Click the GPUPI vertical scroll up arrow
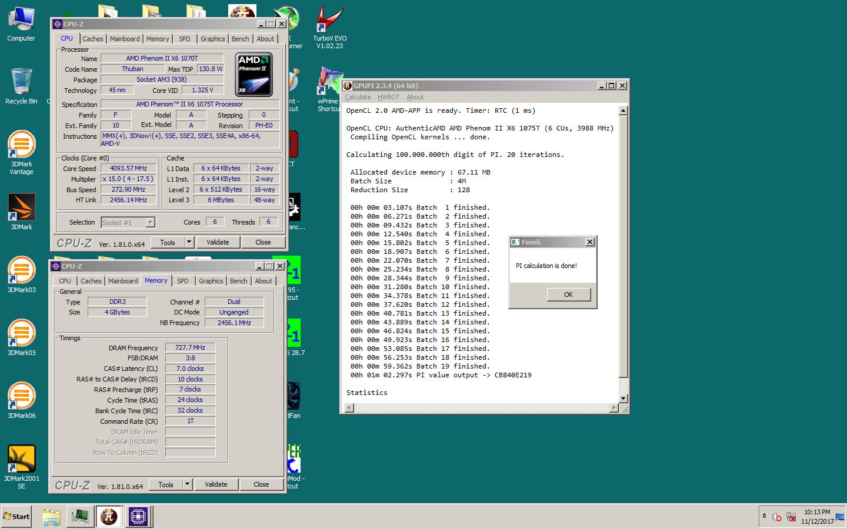The width and height of the screenshot is (847, 529). pyautogui.click(x=623, y=111)
